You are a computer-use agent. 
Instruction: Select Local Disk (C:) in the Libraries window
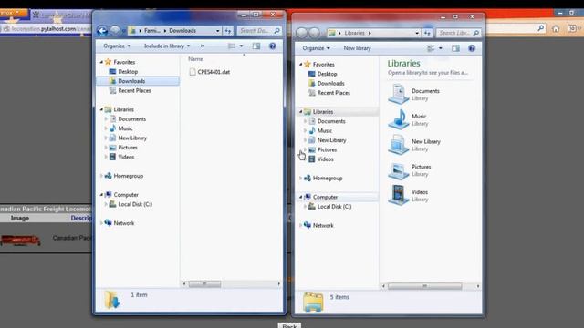tap(334, 207)
